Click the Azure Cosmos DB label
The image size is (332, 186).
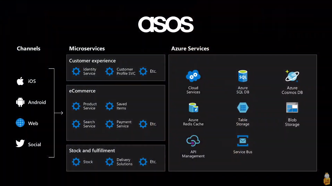[x=292, y=90]
